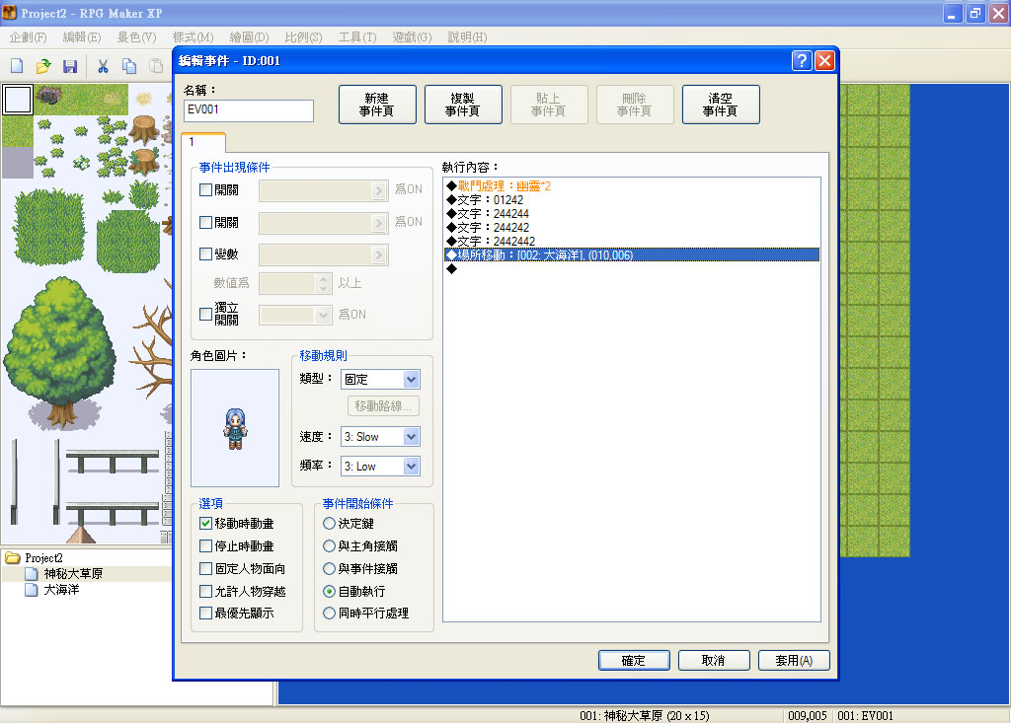Uncheck the 移動時動畫 option
Viewport: 1011px width, 723px height.
(205, 523)
